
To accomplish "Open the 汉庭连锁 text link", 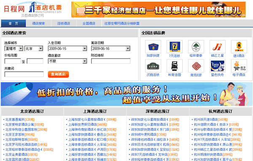I will (x=153, y=75).
